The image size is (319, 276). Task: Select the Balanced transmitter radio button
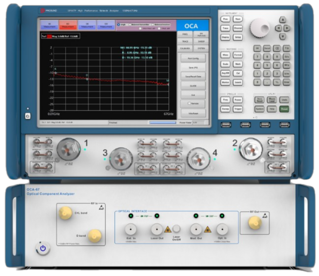pyautogui.click(x=130, y=25)
